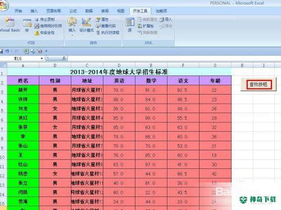Click Save in the Quick Access Toolbar
The width and height of the screenshot is (281, 210).
1,51
